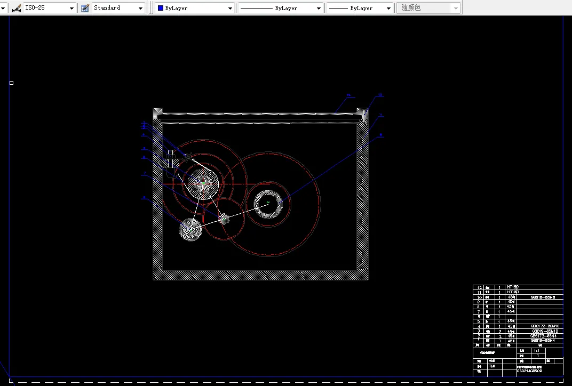Select the hatched bottom wall of housing

tap(260, 275)
